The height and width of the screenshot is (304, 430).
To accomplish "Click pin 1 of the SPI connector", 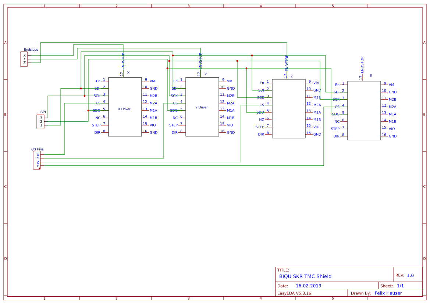I will point(41,125).
